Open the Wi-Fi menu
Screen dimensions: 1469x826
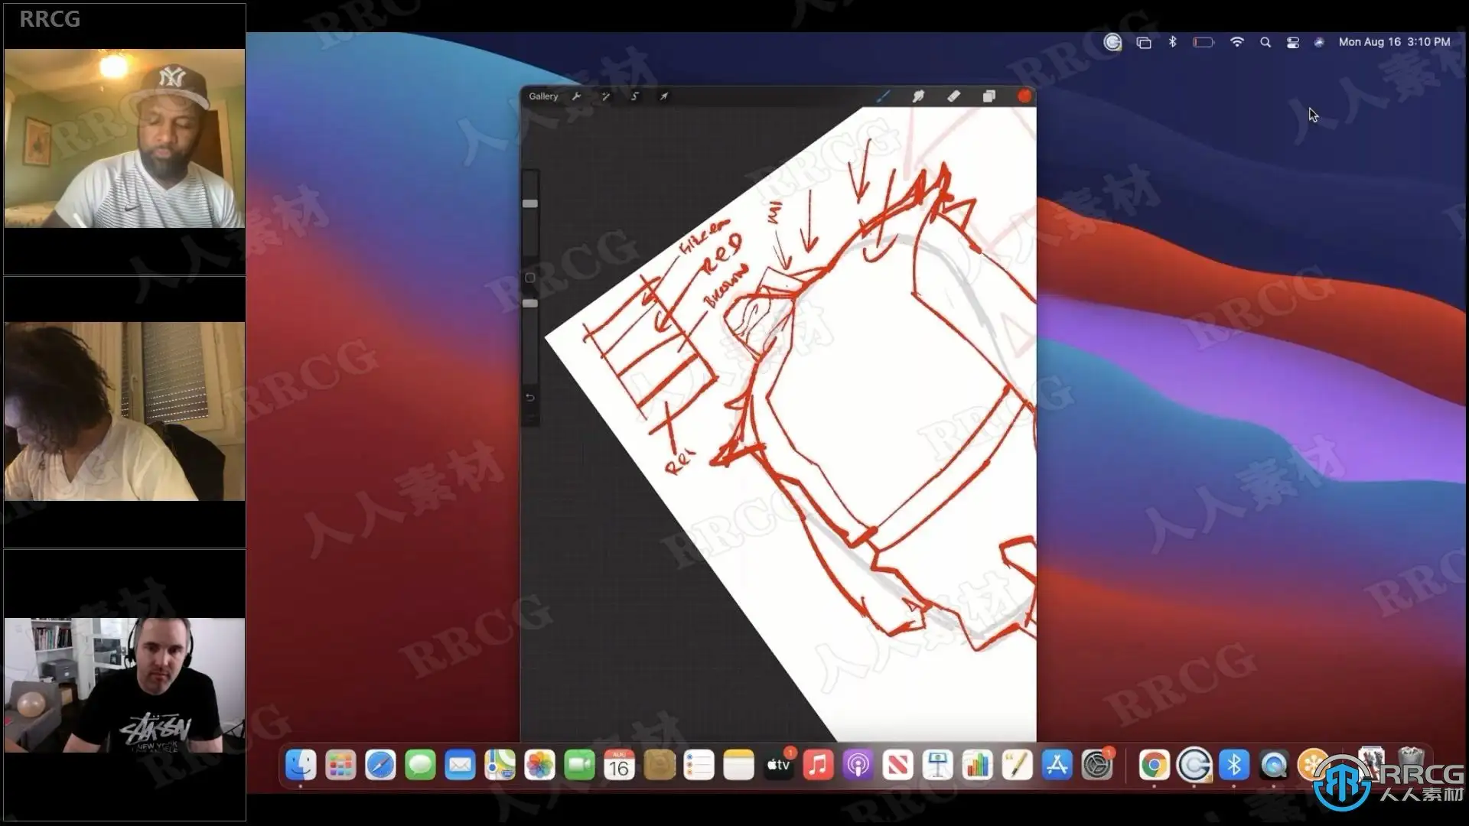[1236, 42]
